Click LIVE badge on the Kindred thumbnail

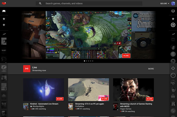coord(60,99)
